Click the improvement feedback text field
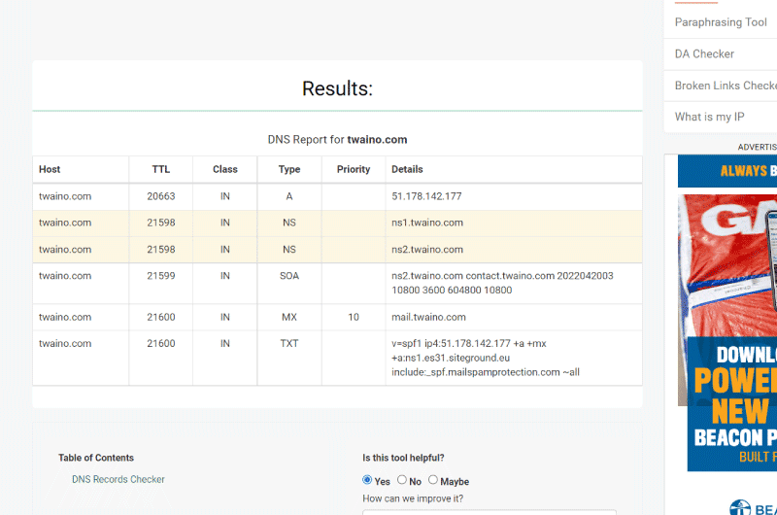Screen dimensions: 777x515 point(490,512)
